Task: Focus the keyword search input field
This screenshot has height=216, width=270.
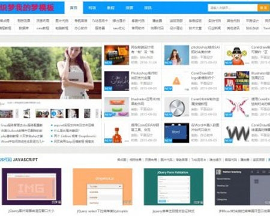Action: click(x=233, y=8)
